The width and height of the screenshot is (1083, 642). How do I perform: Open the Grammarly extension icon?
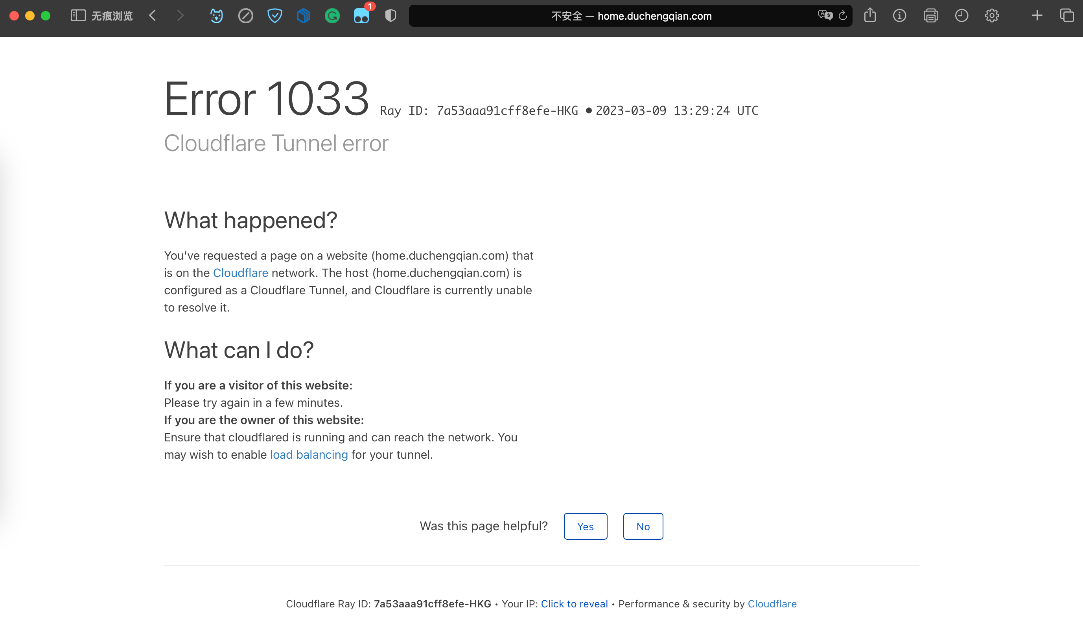[332, 16]
